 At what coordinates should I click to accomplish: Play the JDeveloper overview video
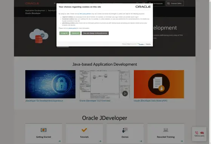(x=125, y=93)
